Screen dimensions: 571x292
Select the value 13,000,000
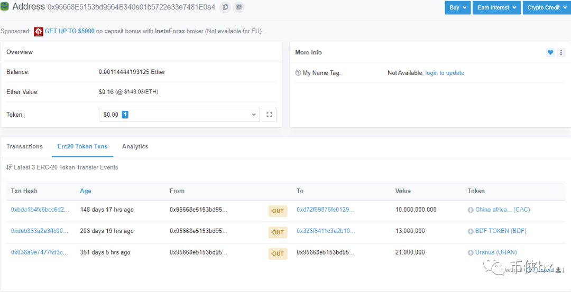410,231
